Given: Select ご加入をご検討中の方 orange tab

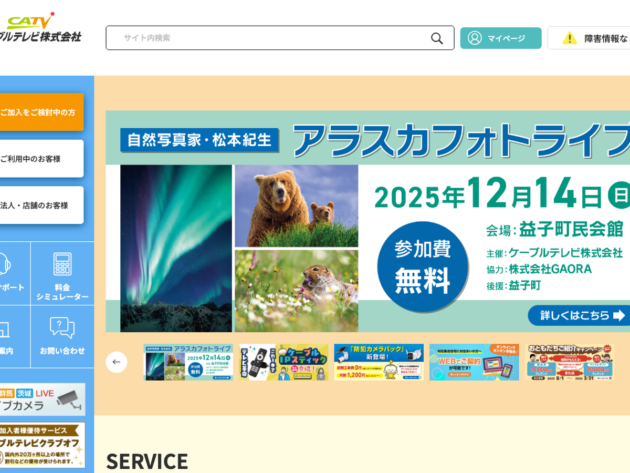Looking at the screenshot, I should (x=41, y=112).
